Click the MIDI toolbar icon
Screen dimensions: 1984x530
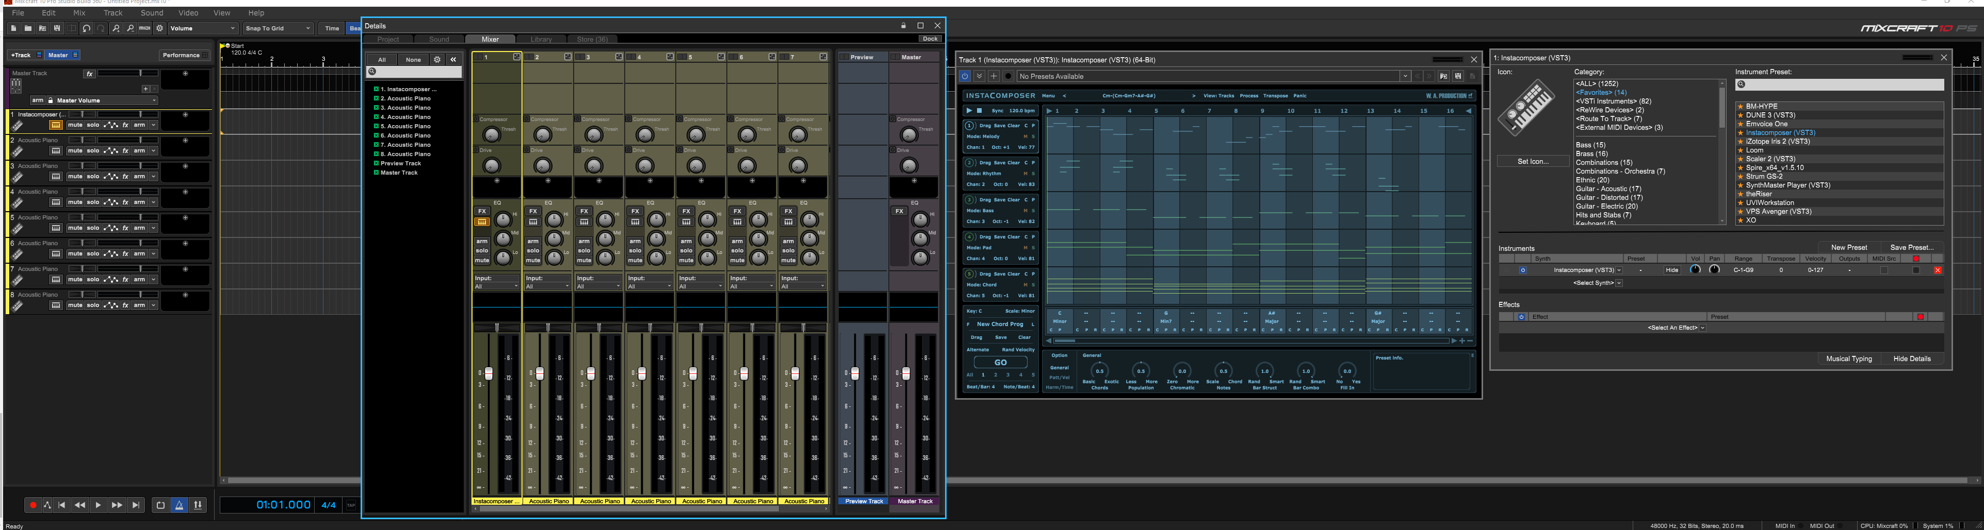tap(145, 28)
